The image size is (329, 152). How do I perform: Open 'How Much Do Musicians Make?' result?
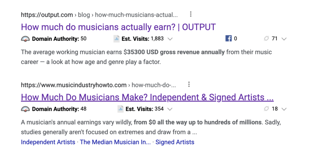pos(147,97)
